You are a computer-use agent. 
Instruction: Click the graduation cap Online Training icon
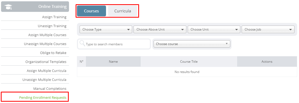(x=8, y=7)
